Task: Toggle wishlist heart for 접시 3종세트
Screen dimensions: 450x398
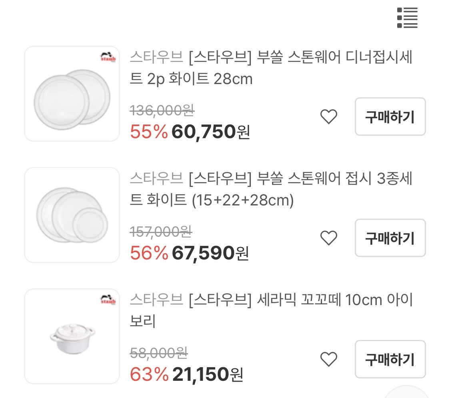Action: click(x=329, y=238)
